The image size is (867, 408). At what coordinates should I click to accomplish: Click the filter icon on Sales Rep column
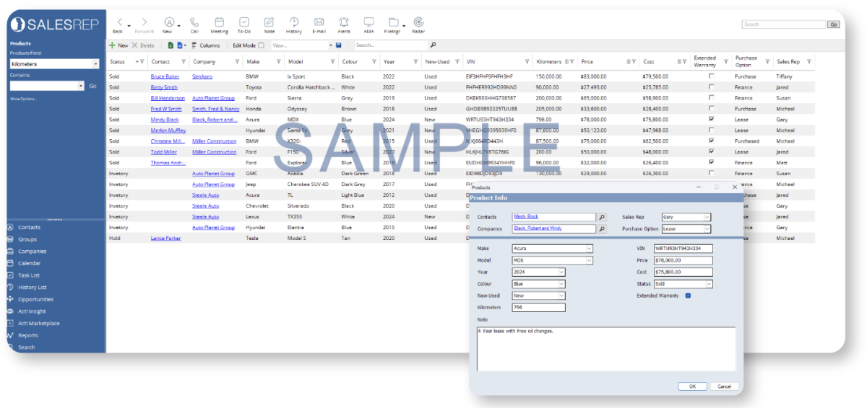[x=808, y=62]
